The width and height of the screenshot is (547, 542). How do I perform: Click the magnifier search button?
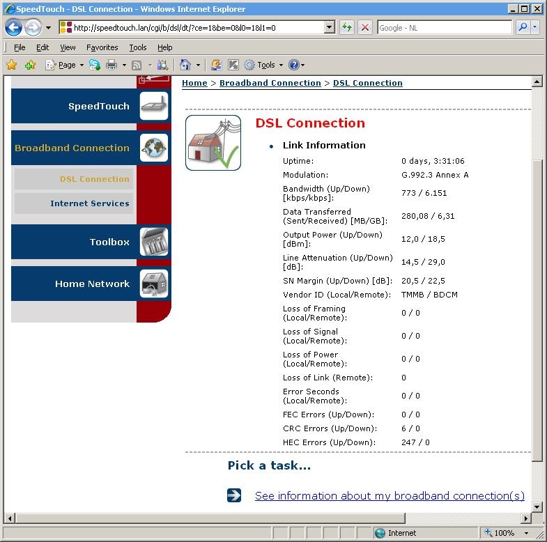pos(523,27)
